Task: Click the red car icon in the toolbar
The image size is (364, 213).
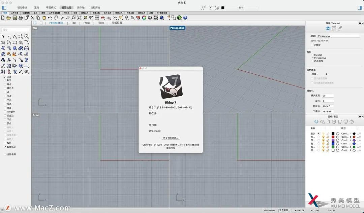Action: point(103,17)
